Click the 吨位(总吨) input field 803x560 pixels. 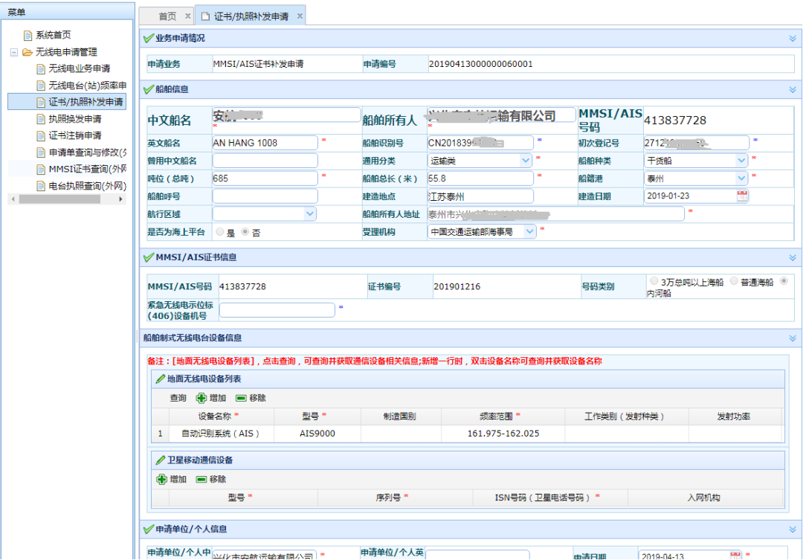click(265, 178)
